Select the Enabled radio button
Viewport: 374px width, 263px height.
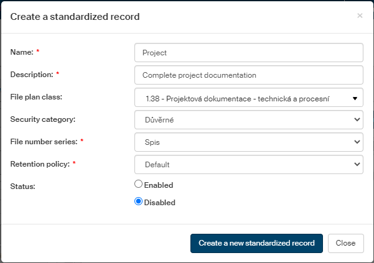tap(139, 184)
